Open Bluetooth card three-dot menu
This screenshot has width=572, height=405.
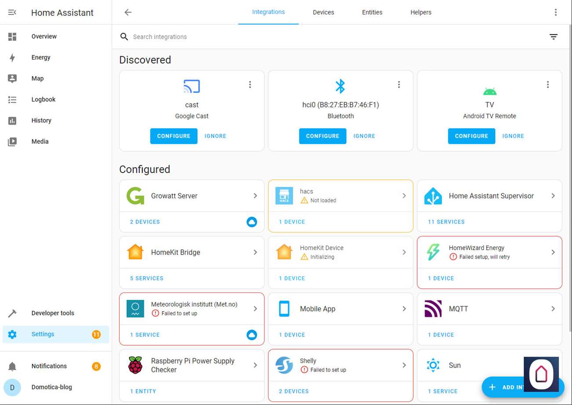click(x=399, y=84)
